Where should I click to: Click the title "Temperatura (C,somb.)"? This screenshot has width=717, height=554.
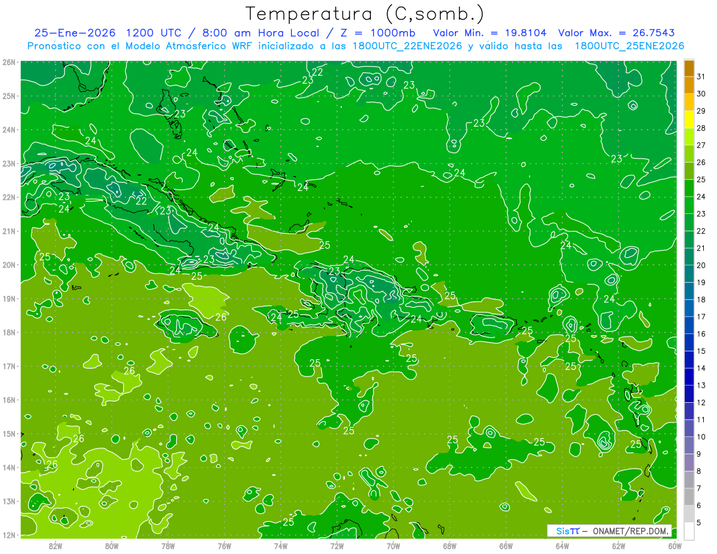(x=365, y=14)
